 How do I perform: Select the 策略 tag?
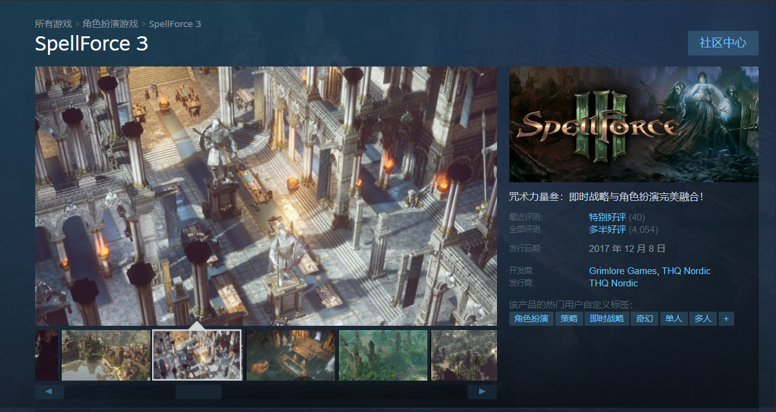[569, 318]
